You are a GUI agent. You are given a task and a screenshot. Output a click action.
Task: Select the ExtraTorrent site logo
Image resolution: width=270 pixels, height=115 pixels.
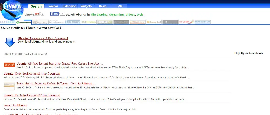[56, 22]
